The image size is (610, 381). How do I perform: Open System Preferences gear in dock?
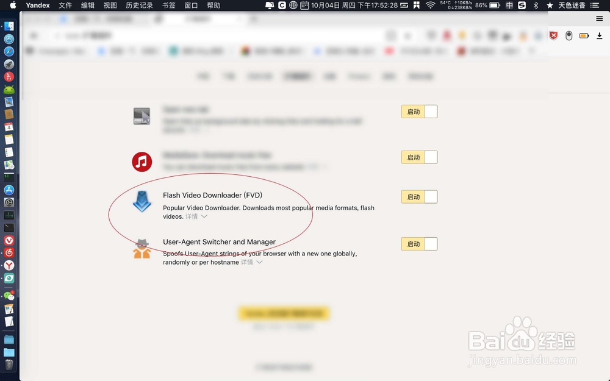coord(9,202)
